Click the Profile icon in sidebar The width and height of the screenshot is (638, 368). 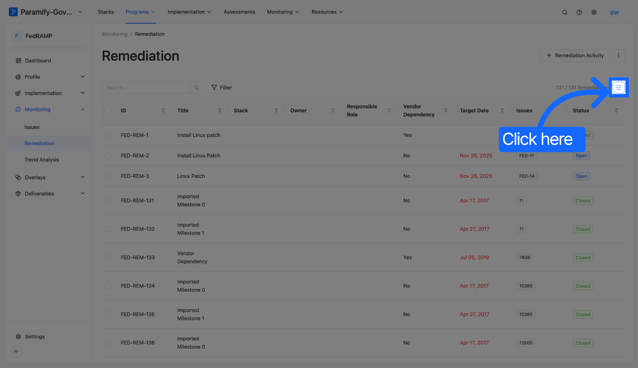coord(18,77)
